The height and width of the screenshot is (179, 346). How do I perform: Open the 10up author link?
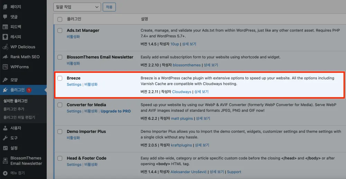(175, 44)
